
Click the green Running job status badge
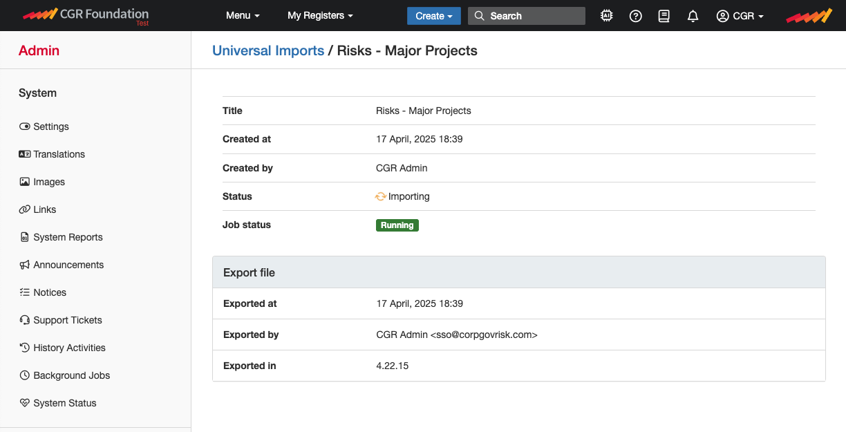tap(397, 225)
